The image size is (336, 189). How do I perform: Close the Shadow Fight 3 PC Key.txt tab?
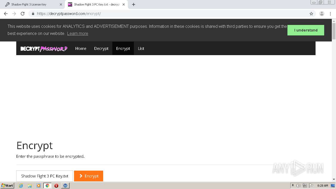124,4
